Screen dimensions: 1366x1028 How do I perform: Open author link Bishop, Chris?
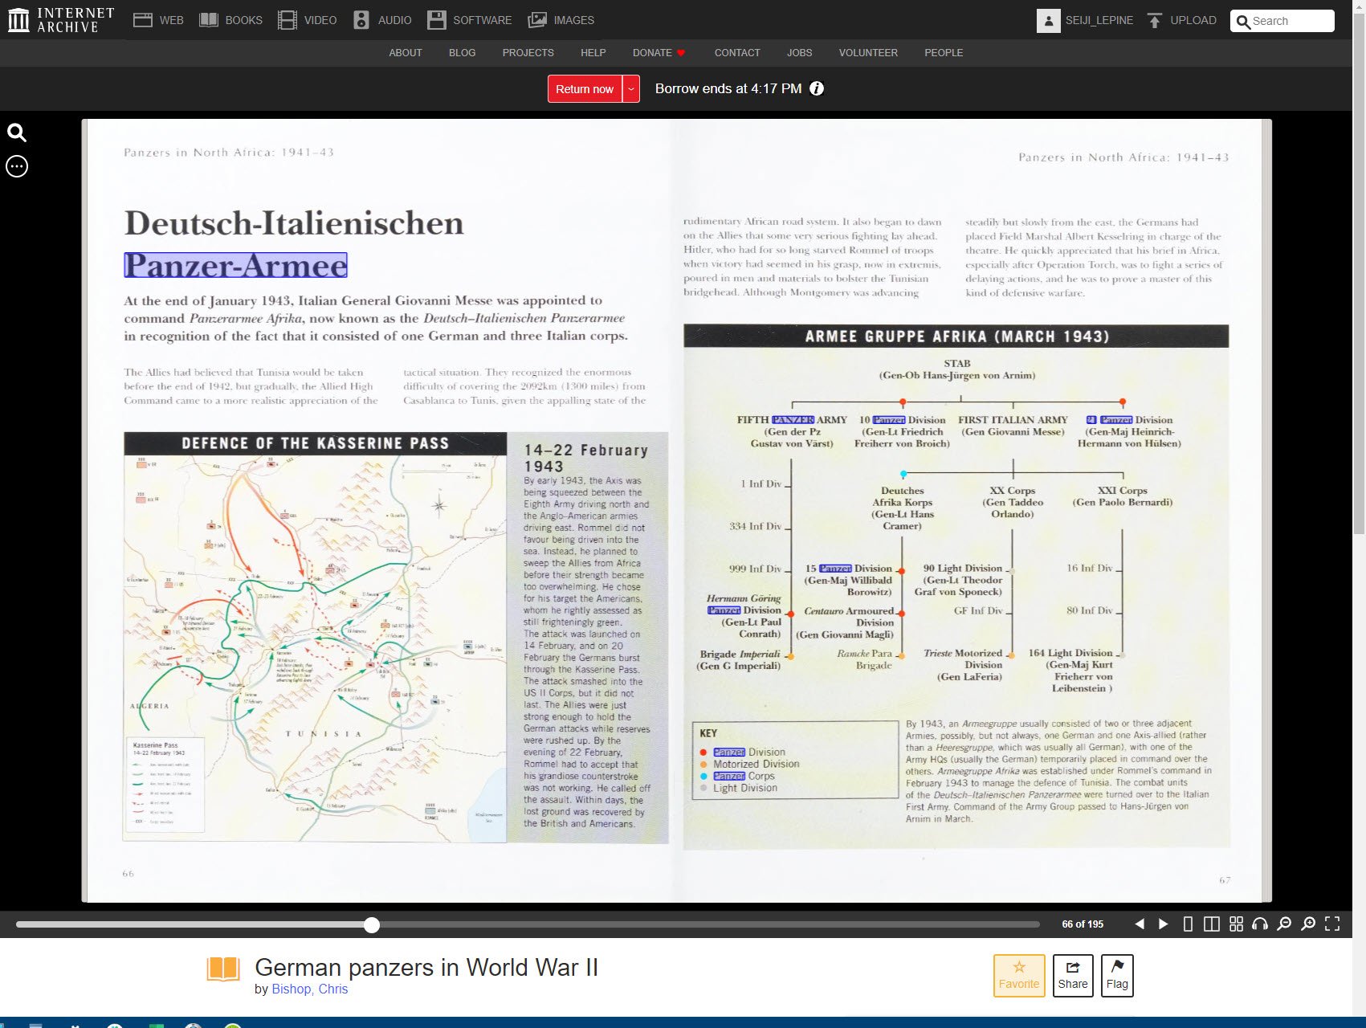(x=309, y=989)
